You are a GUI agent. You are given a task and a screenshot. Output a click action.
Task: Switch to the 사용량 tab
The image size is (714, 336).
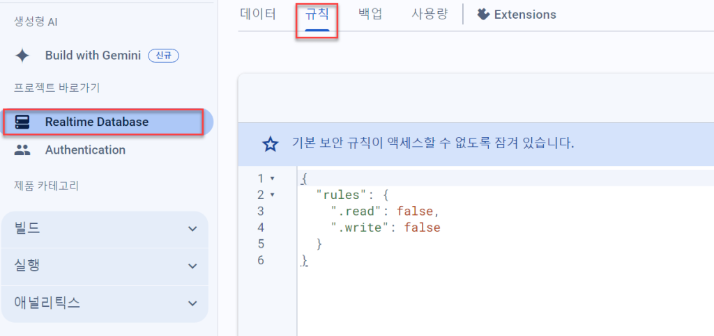click(x=430, y=15)
